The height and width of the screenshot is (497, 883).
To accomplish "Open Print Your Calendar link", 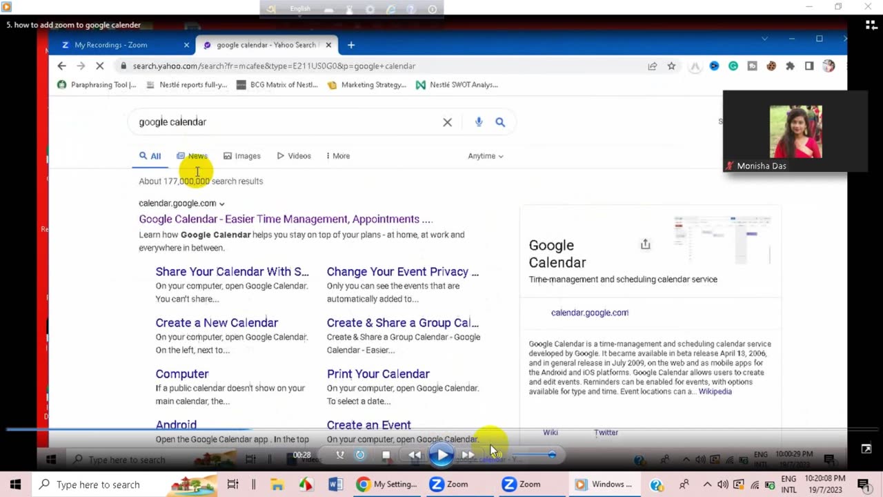I will coord(378,373).
